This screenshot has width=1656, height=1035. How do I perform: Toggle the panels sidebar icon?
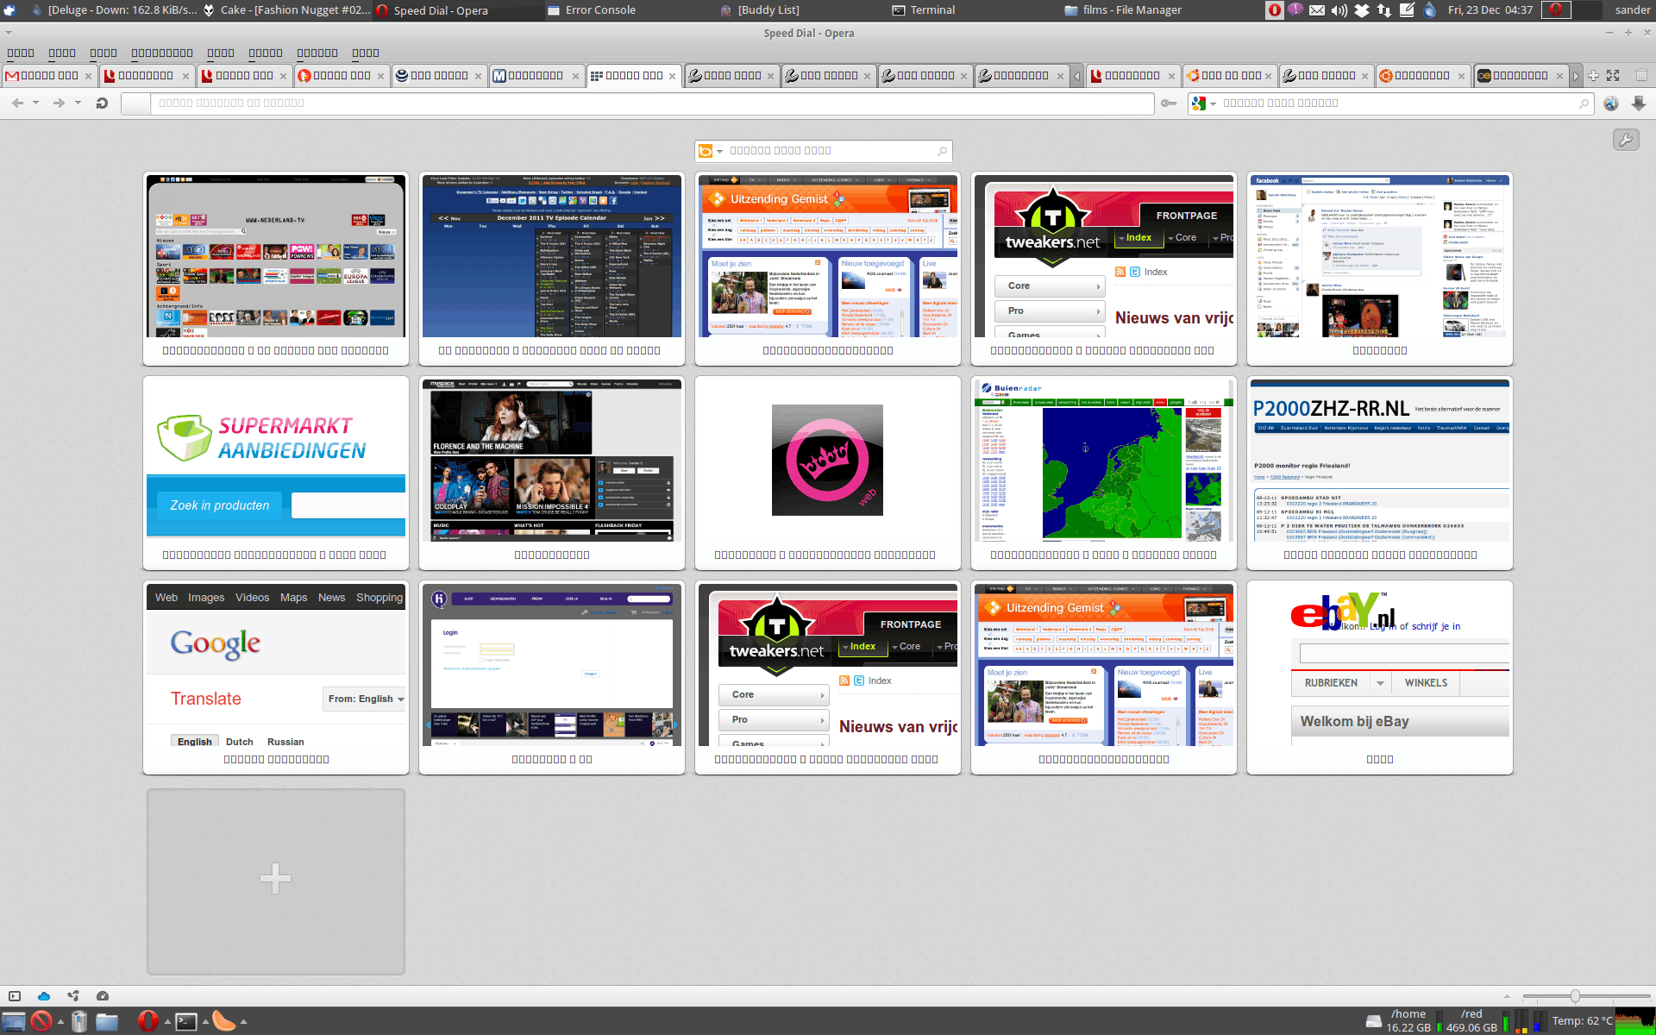(x=15, y=996)
